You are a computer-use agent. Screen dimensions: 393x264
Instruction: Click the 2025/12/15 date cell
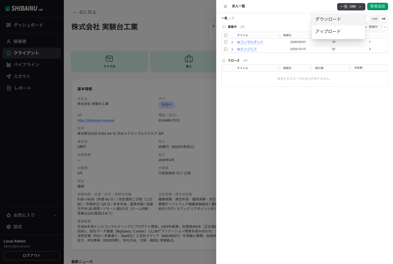pyautogui.click(x=298, y=49)
